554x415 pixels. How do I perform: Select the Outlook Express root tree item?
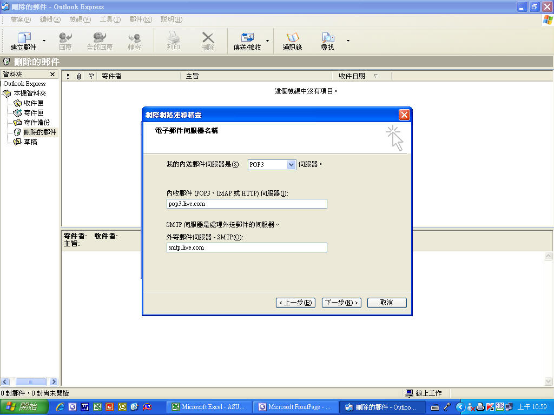click(x=24, y=84)
